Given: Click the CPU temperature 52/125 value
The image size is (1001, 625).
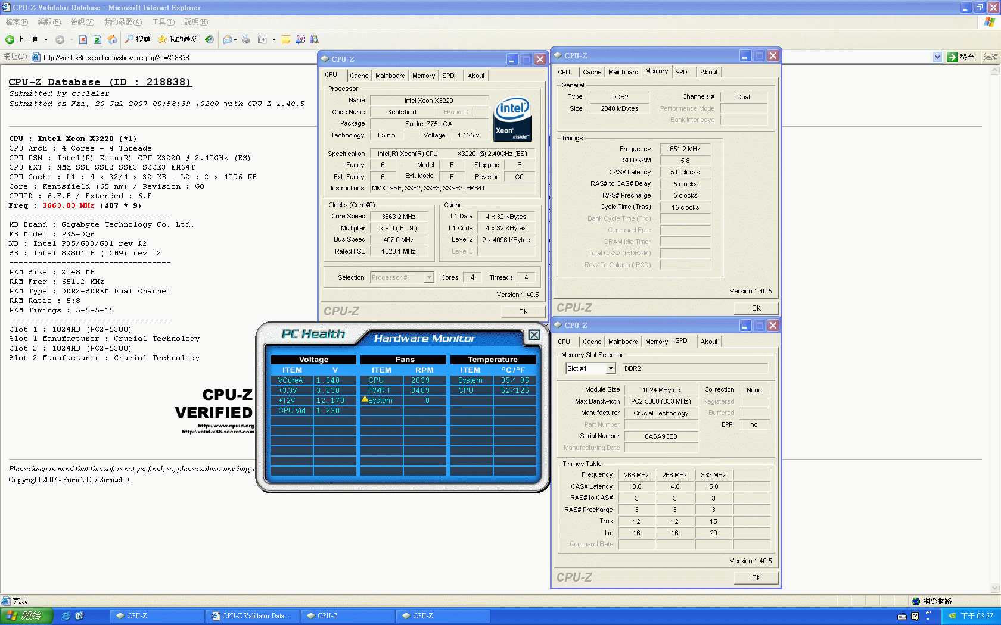Looking at the screenshot, I should click(515, 390).
